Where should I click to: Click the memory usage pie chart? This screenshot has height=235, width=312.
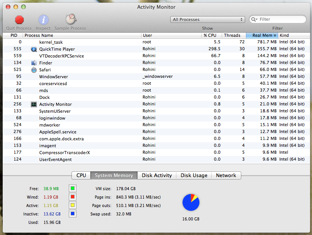[x=191, y=202]
